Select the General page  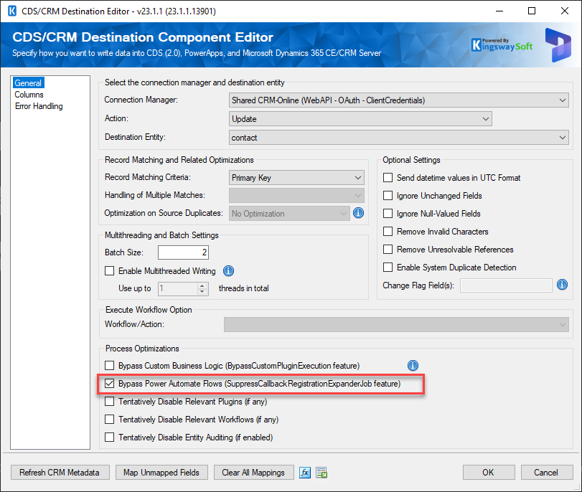pos(28,82)
